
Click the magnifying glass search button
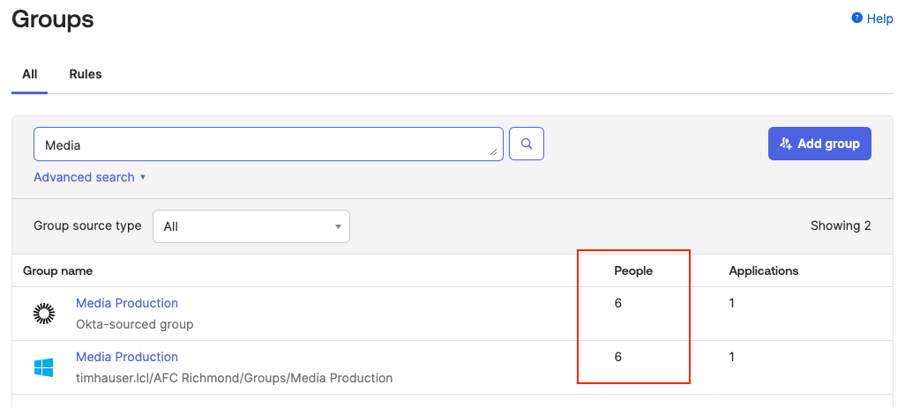(x=527, y=144)
